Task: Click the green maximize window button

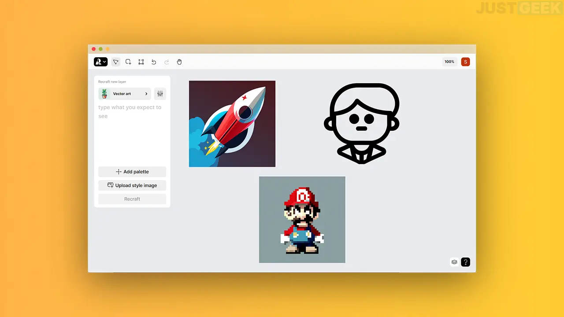Action: click(x=100, y=49)
